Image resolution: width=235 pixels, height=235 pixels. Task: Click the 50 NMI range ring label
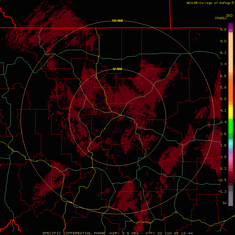click(117, 69)
